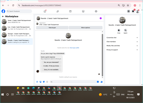Send 'In talks. I'll let you know.' response
Screen dimensions: 143x103
[x=51, y=66]
